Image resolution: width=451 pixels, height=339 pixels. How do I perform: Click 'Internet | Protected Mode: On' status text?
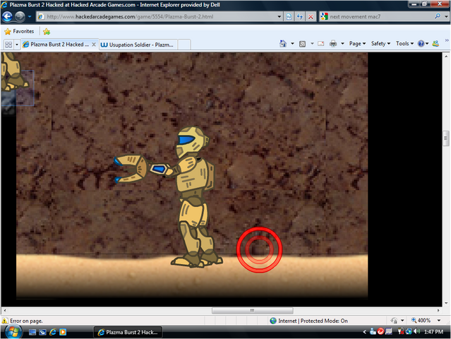point(313,321)
